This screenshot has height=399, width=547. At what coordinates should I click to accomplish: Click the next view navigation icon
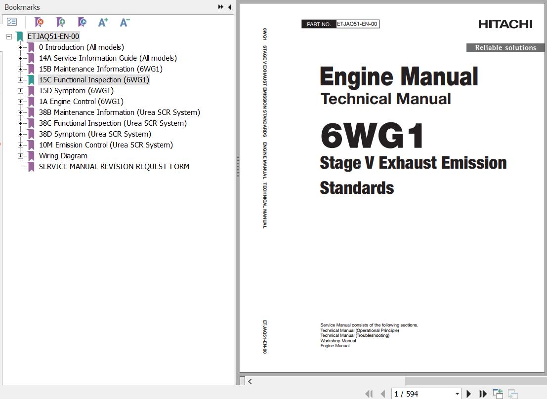[x=512, y=394]
